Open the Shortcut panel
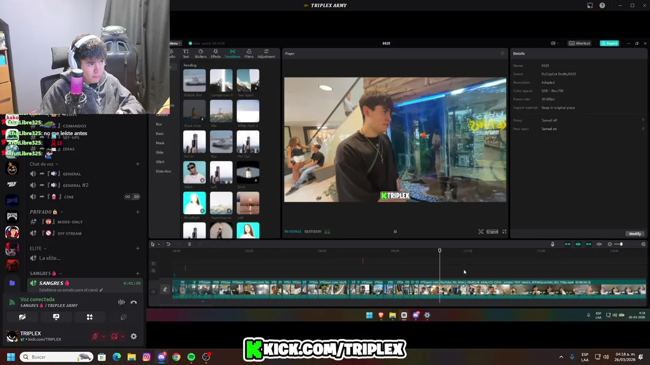The image size is (650, 365). tap(579, 43)
